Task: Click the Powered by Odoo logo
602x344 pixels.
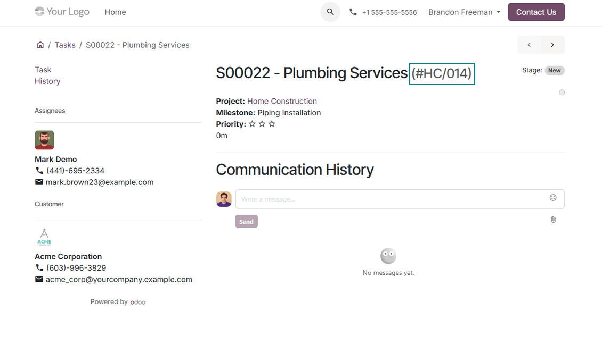Action: [x=138, y=302]
